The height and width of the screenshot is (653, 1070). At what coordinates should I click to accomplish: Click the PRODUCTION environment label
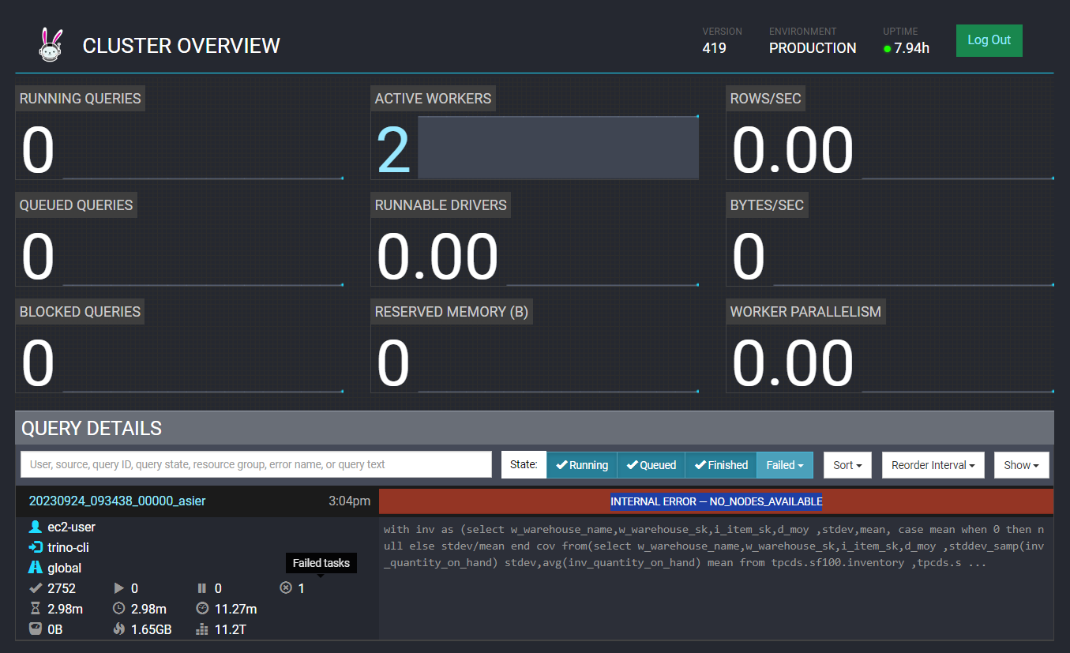point(813,48)
